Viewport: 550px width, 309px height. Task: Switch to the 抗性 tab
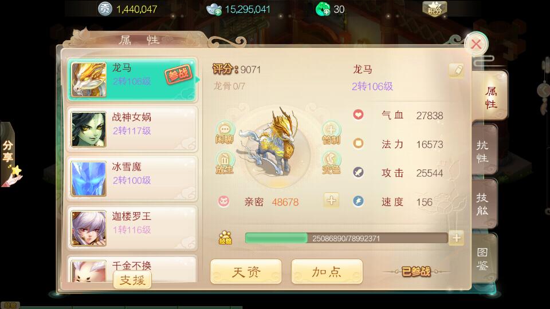point(483,151)
